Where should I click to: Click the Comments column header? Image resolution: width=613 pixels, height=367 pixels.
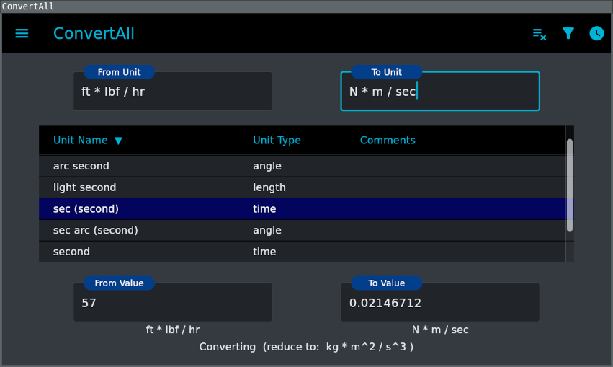pos(388,141)
